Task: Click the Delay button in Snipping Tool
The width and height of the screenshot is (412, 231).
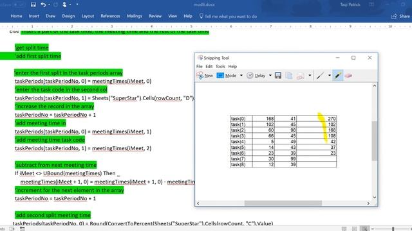Action: point(256,76)
